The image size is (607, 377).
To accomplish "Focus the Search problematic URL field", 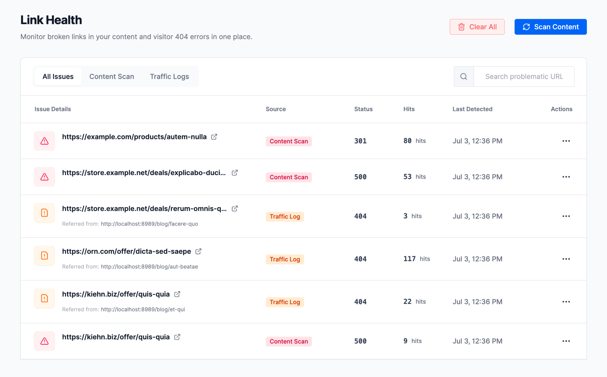I will tap(524, 76).
